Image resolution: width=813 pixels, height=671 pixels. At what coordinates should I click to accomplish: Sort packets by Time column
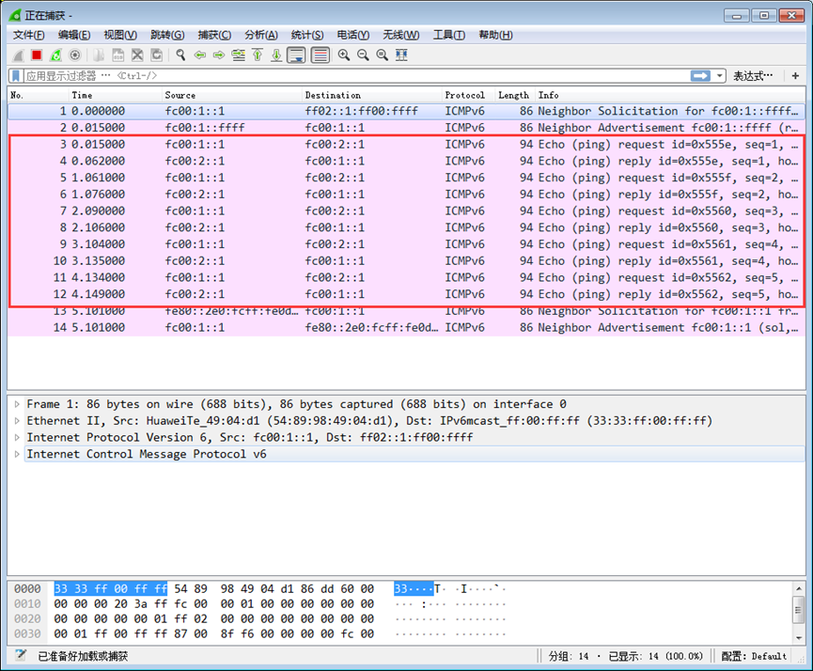[115, 95]
